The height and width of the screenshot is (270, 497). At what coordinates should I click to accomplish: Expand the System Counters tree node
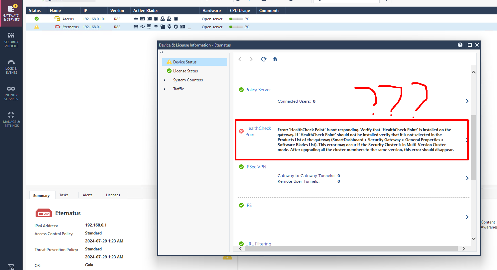pos(165,80)
